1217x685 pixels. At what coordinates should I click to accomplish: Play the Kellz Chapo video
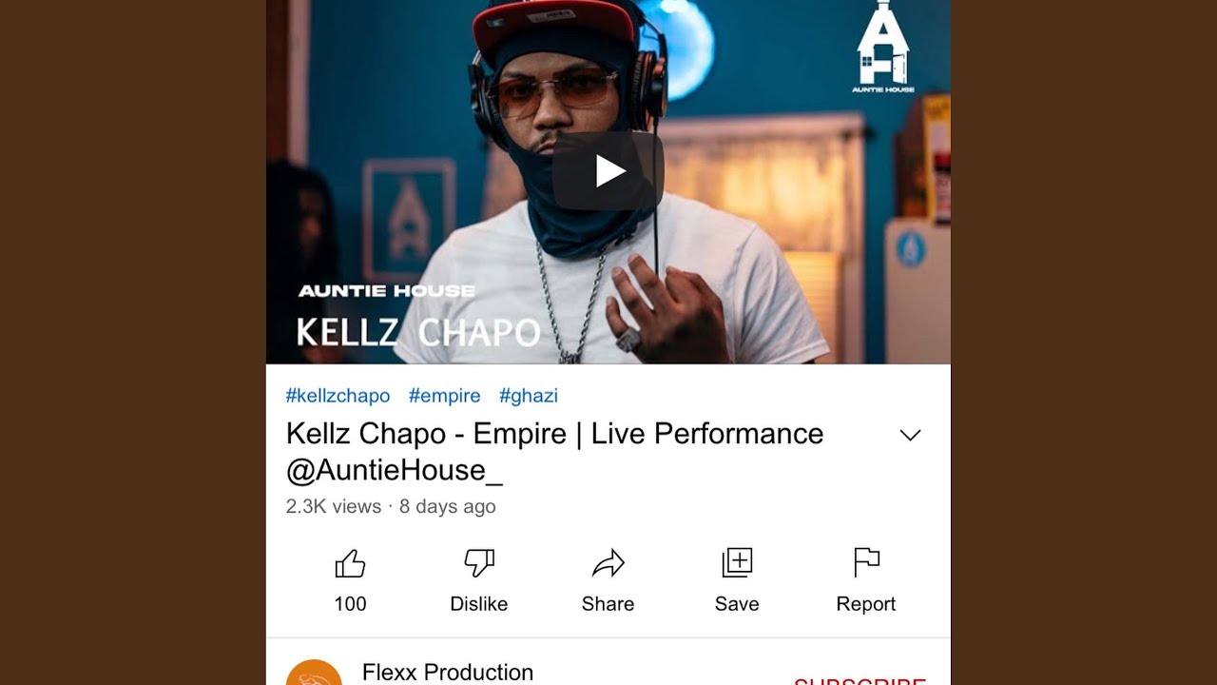[608, 171]
